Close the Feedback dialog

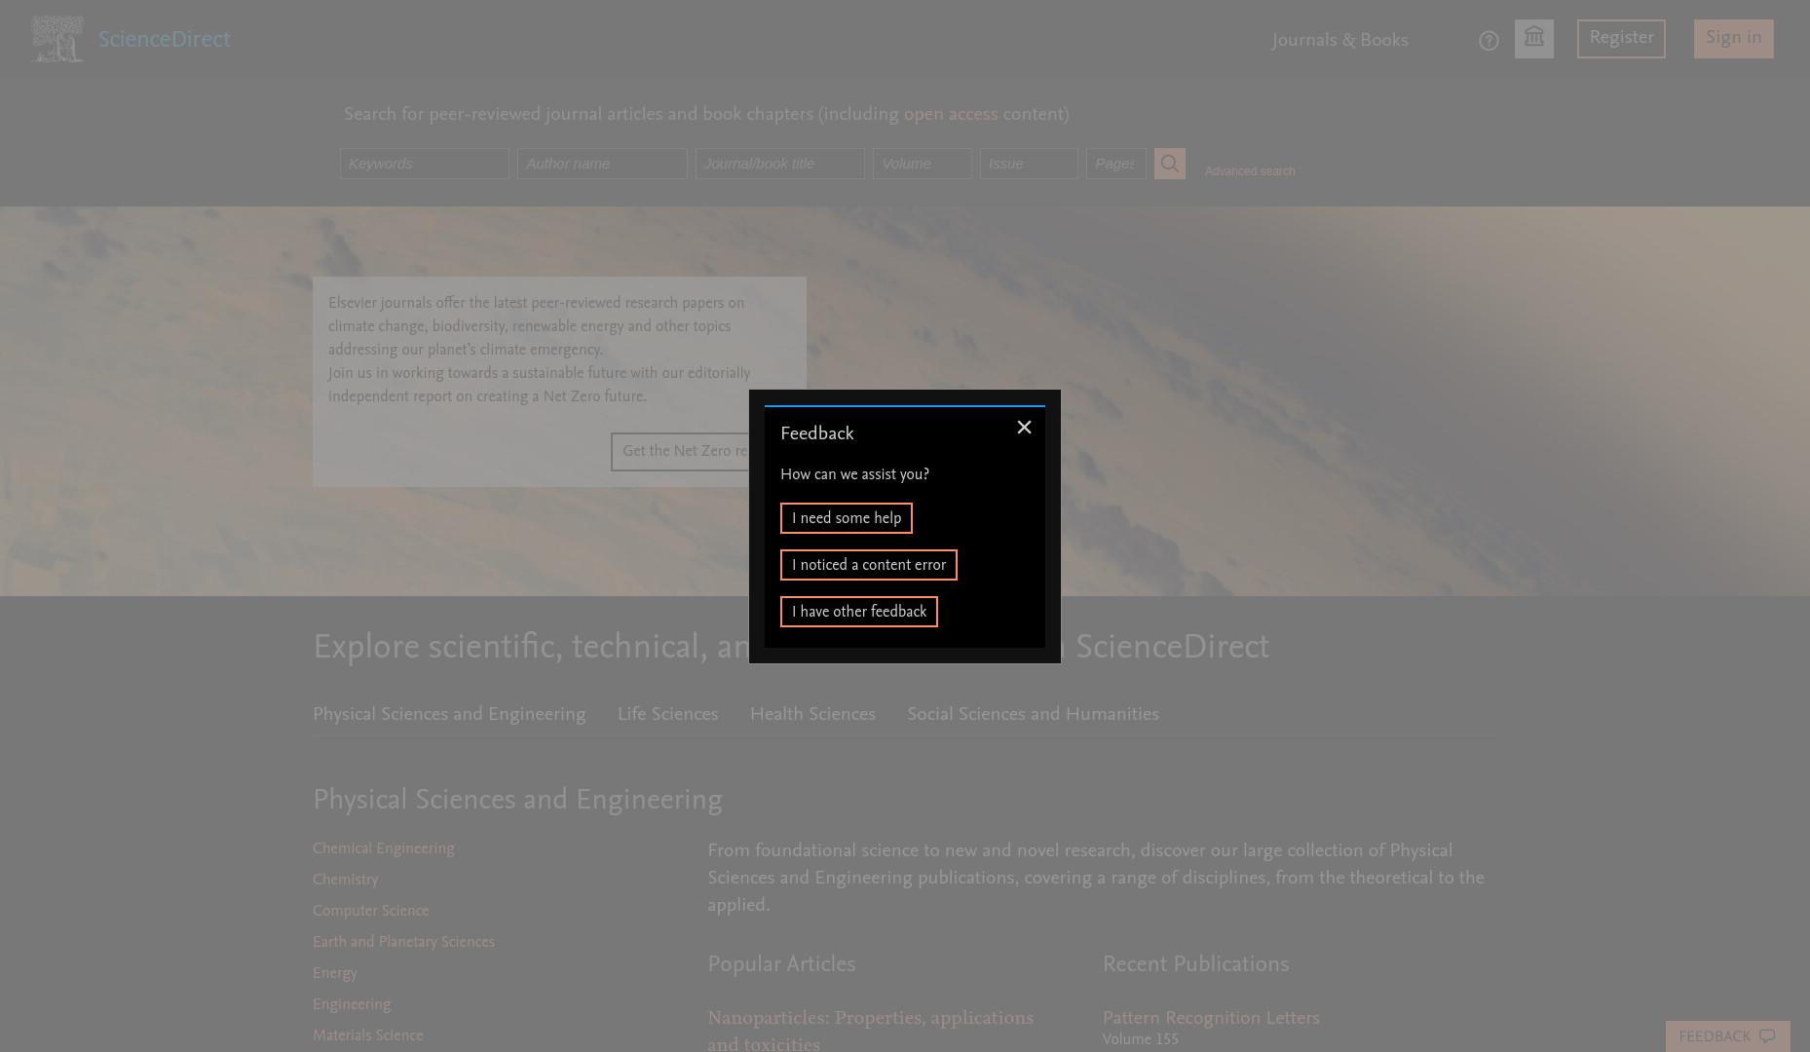point(1024,428)
